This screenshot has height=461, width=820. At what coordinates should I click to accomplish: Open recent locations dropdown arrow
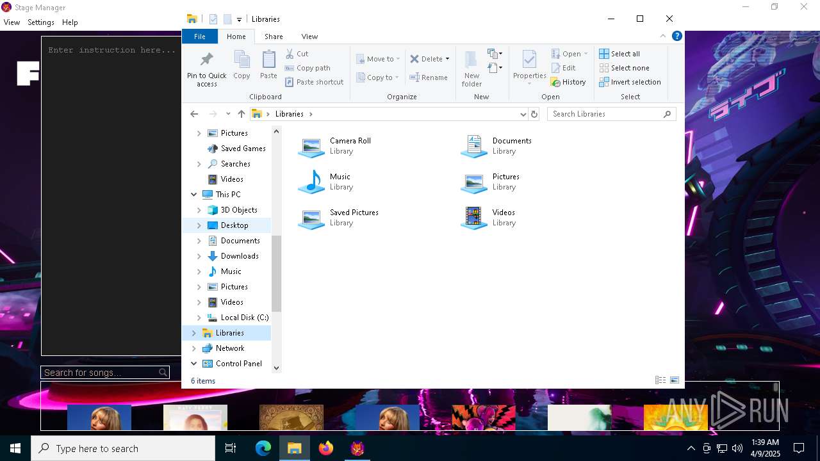pyautogui.click(x=228, y=114)
